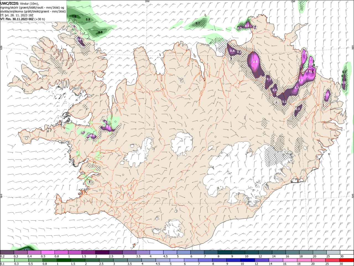Click the 'slydda/snjókoma' legend description line
The image size is (354, 266).
[x=33, y=11]
